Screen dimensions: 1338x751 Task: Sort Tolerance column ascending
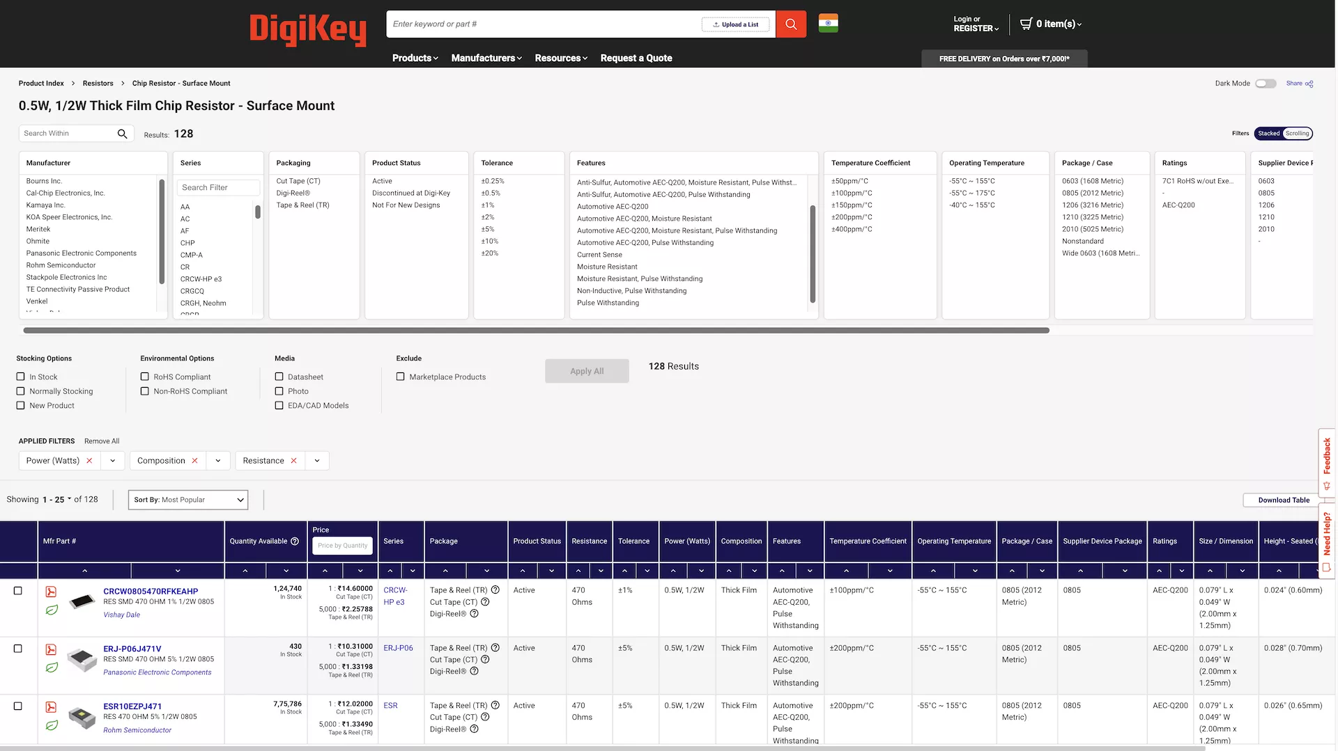[624, 571]
